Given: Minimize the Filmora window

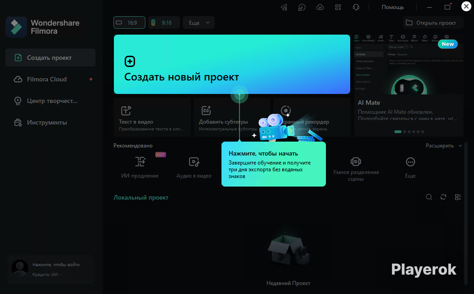Looking at the screenshot, I should point(429,7).
